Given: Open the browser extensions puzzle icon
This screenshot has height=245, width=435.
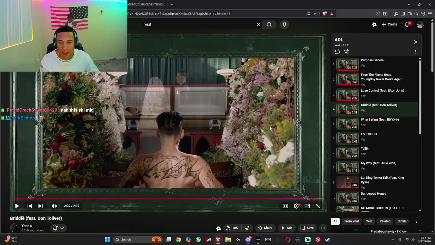Looking at the screenshot, I should [378, 14].
